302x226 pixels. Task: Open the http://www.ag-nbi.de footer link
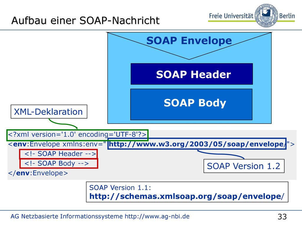[x=157, y=216]
